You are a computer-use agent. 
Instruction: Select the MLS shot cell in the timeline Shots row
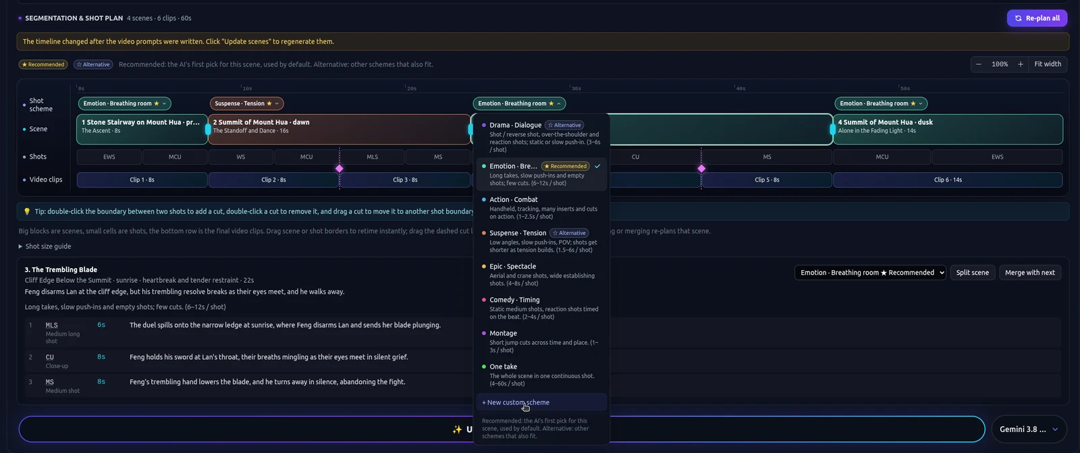(373, 157)
